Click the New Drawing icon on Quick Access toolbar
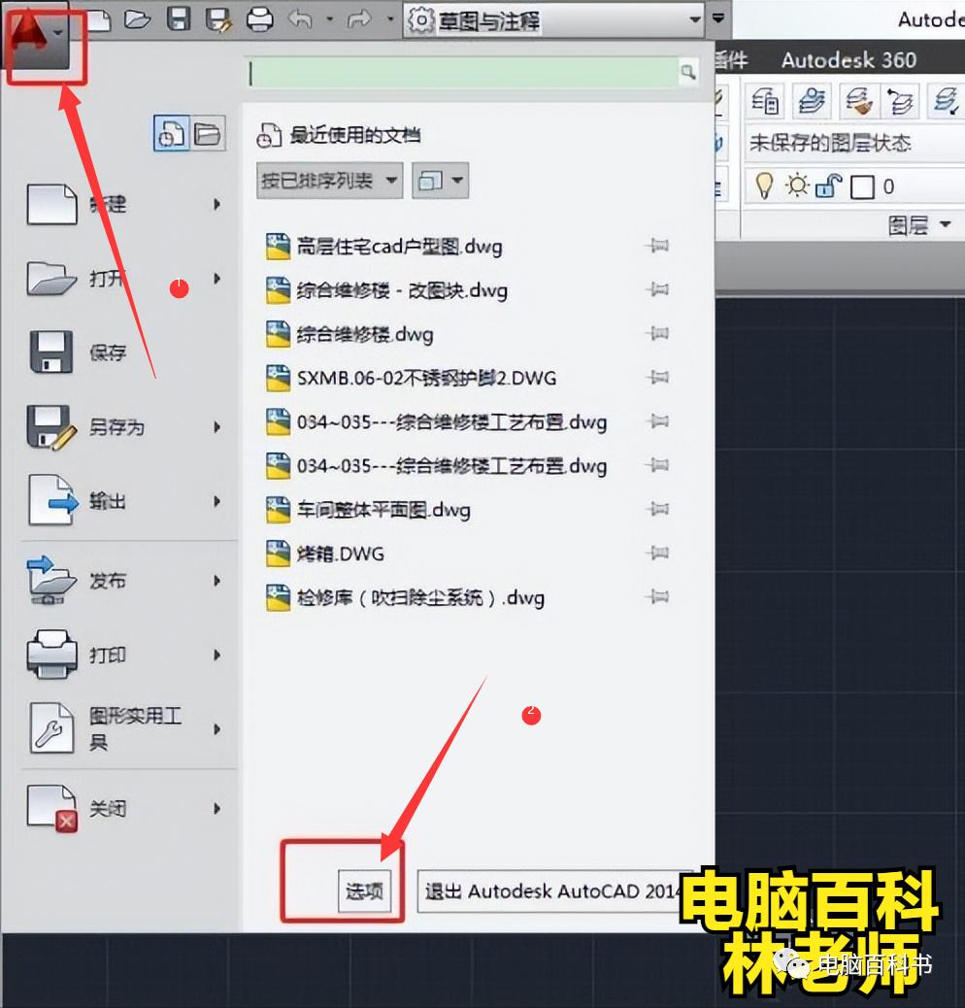Image resolution: width=965 pixels, height=1008 pixels. [x=99, y=19]
